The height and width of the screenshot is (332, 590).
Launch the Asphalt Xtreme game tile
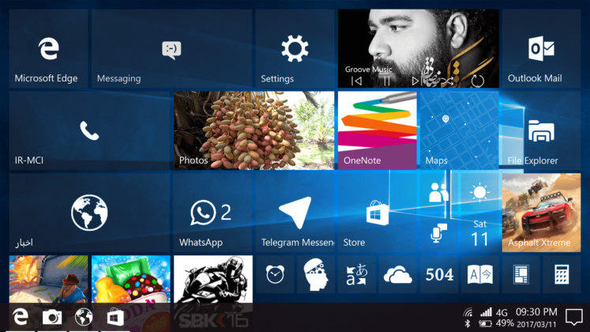[x=541, y=213]
